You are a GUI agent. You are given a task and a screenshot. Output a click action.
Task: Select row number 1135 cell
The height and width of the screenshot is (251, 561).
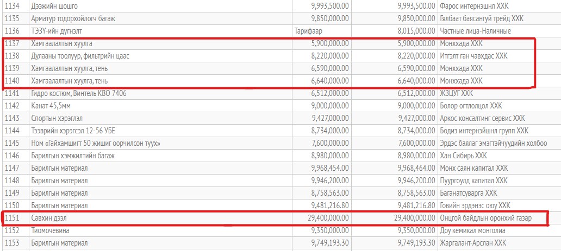point(12,18)
